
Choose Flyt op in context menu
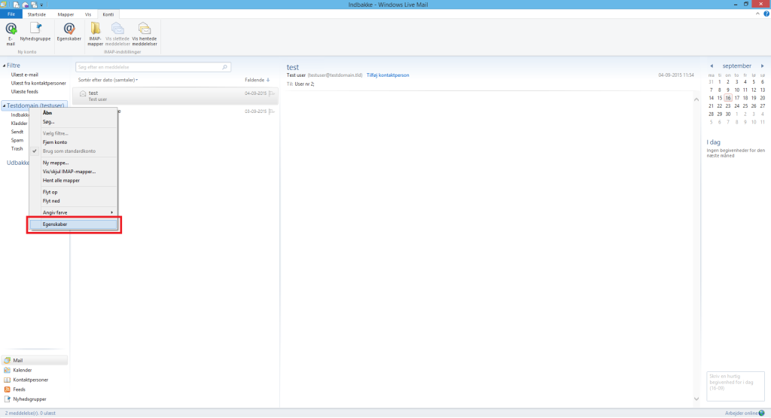pos(74,192)
